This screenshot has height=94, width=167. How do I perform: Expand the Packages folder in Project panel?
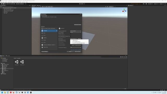coord(1,74)
